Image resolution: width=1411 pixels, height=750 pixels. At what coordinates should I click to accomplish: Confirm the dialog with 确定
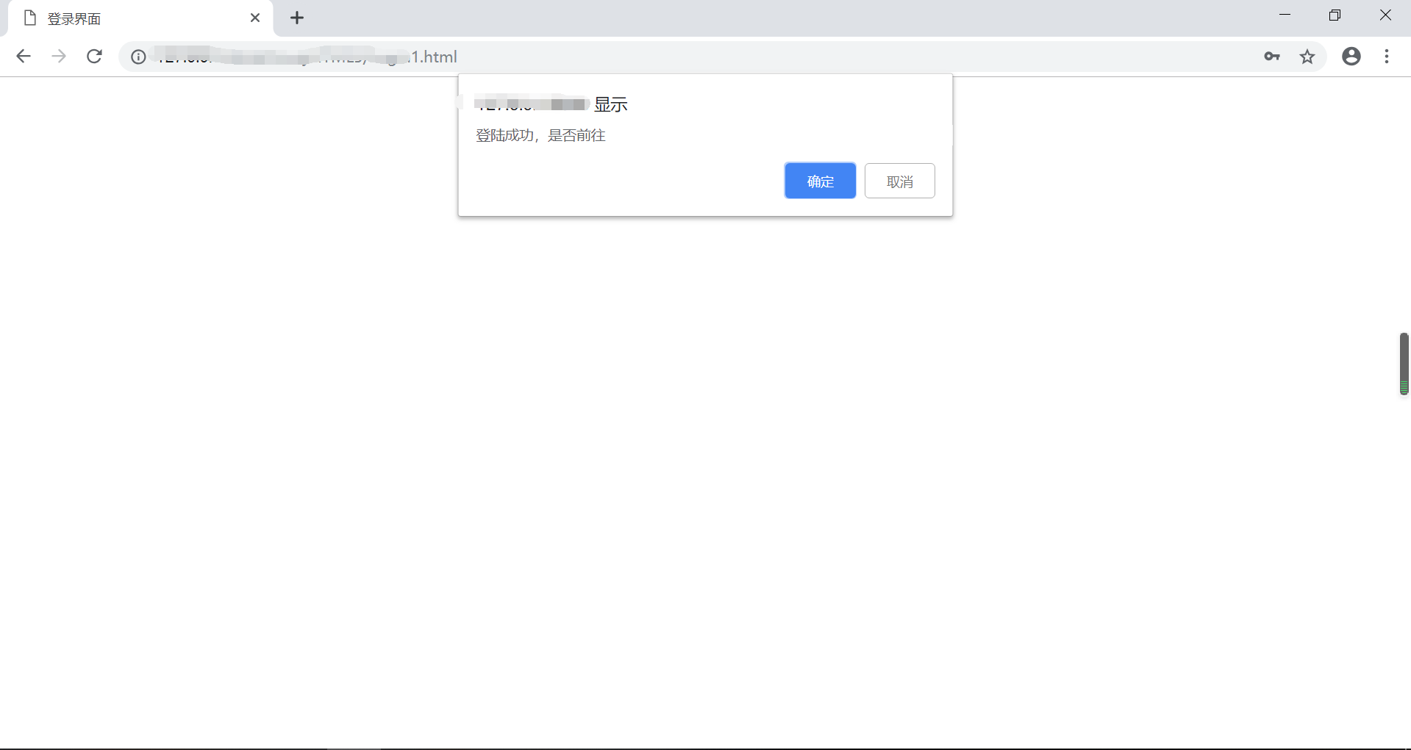click(x=820, y=181)
